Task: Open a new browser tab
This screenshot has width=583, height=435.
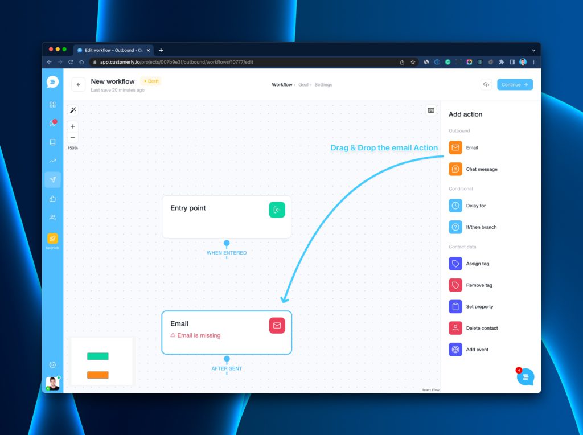Action: pyautogui.click(x=161, y=50)
